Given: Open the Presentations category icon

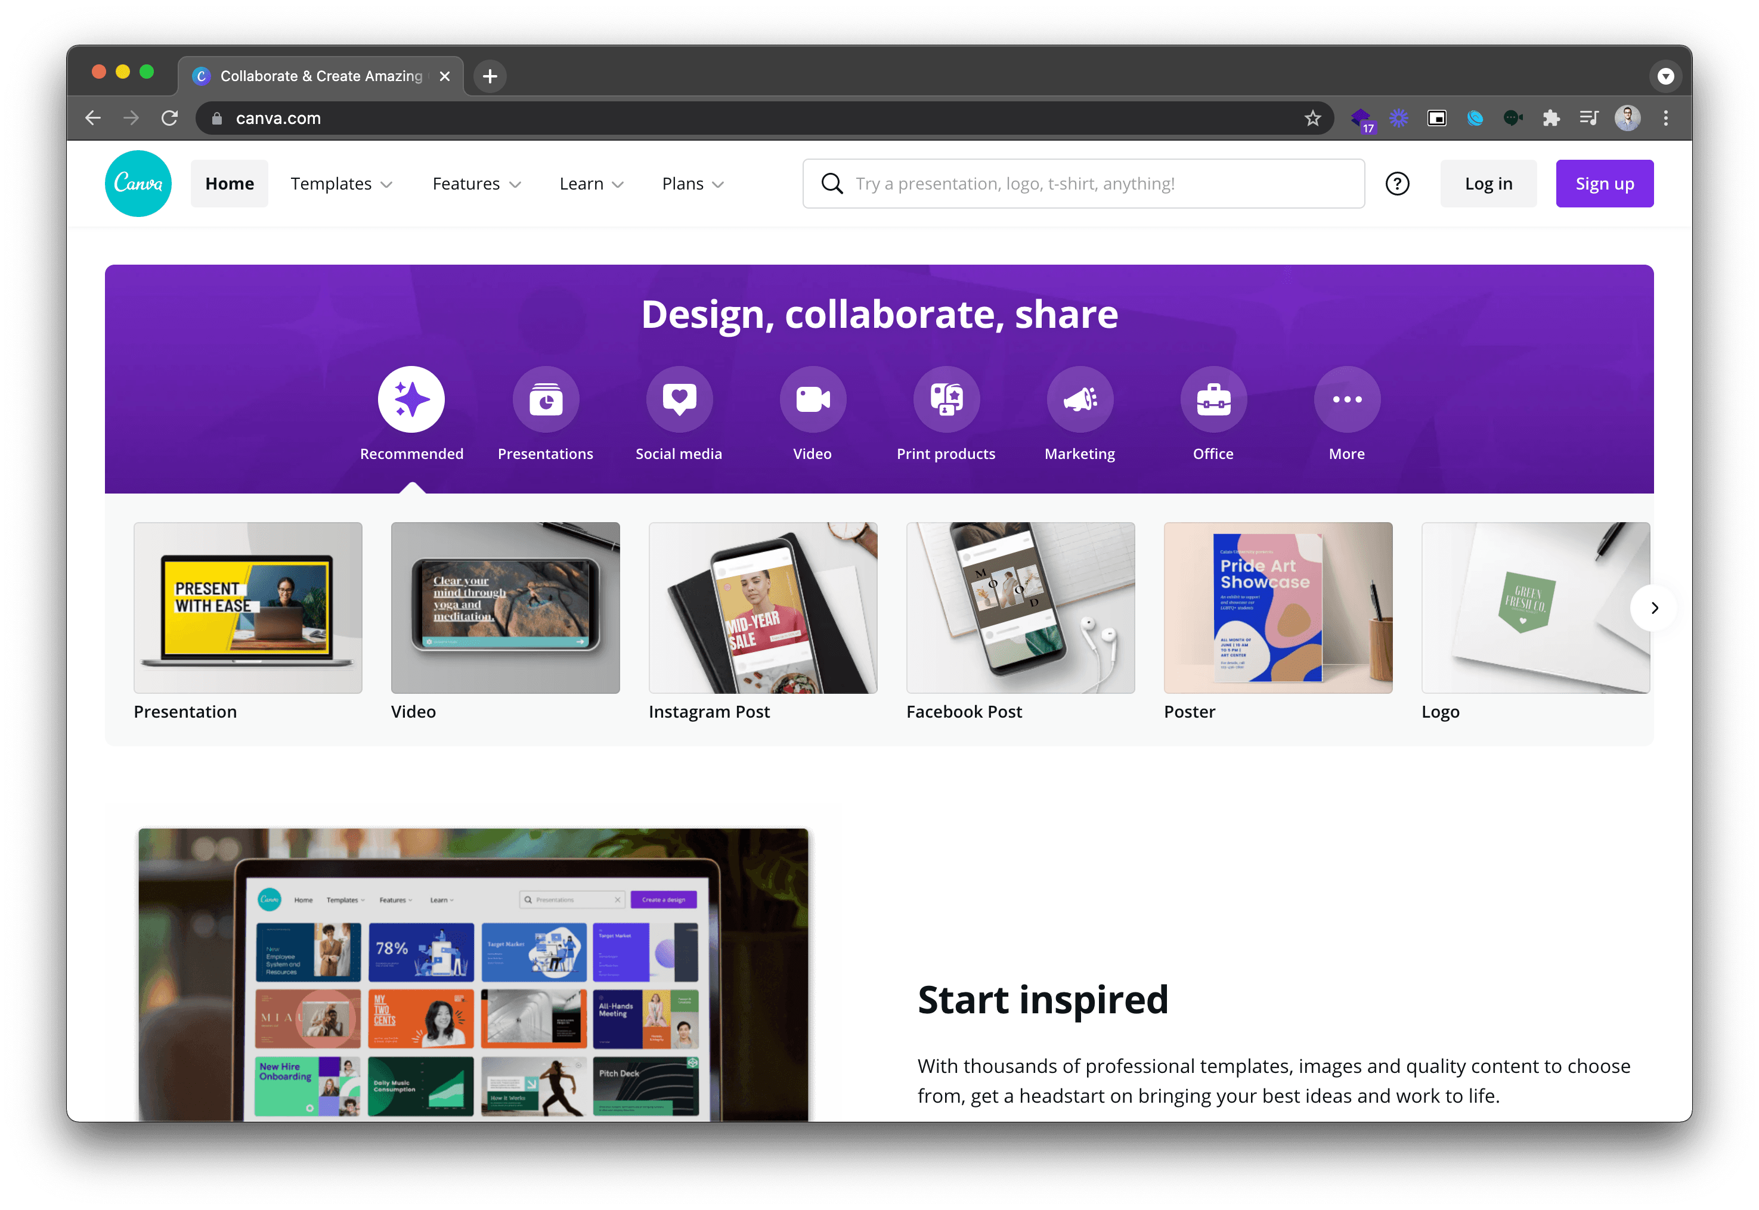Looking at the screenshot, I should tap(545, 399).
